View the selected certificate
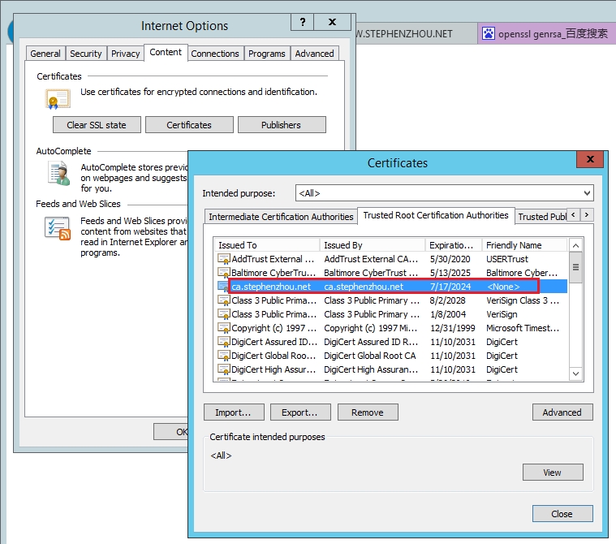 tap(553, 473)
